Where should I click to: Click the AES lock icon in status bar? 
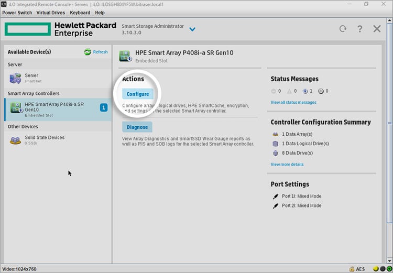352,269
